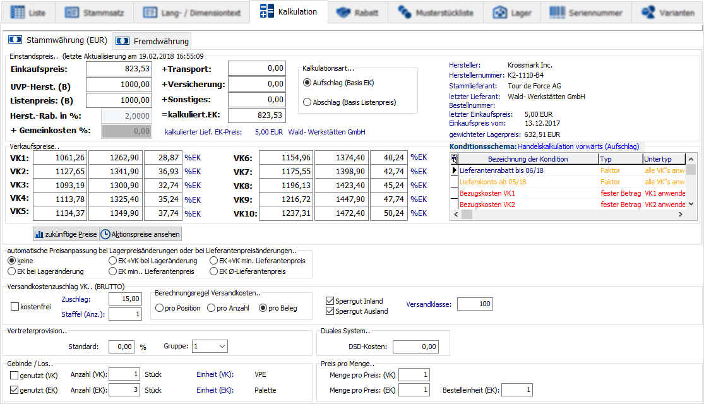Select 'EK+VK min. Lieferantenpreis' option
Screen dimensions: 704x404
click(213, 261)
